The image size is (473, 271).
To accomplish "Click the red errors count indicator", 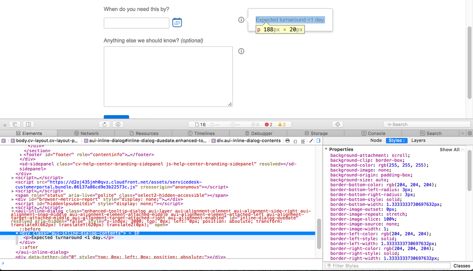I will point(268,125).
